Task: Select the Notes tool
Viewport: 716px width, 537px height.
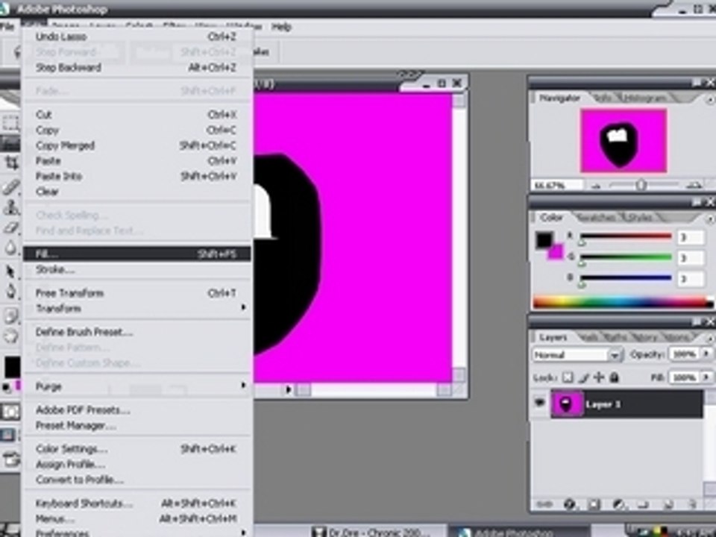Action: tap(11, 315)
